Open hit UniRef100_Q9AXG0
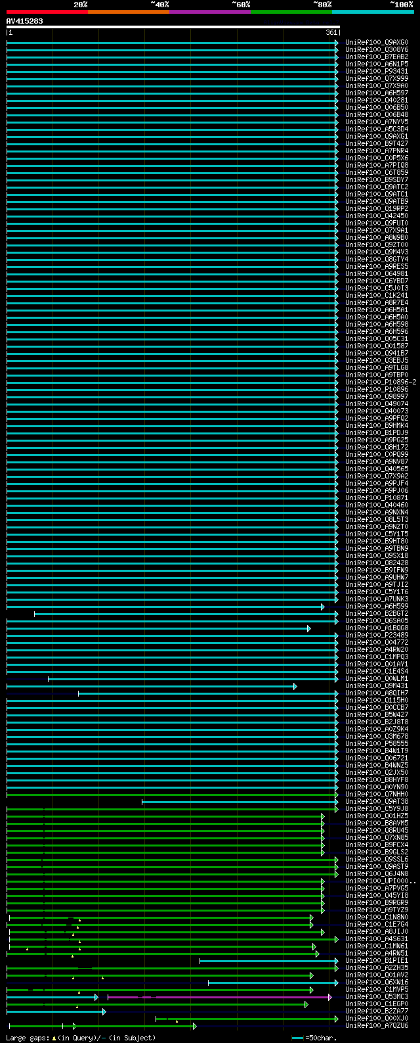Screen dimensions: 420x1043 pos(377,42)
